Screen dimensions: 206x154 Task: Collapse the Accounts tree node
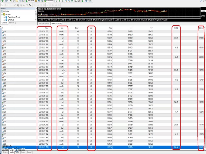click(2, 14)
